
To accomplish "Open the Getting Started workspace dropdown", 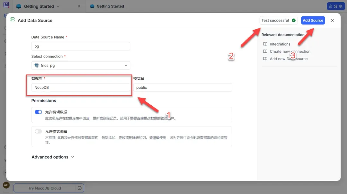I will click(x=38, y=6).
